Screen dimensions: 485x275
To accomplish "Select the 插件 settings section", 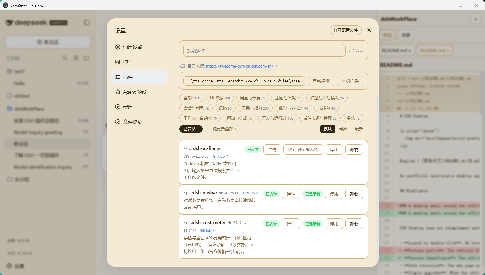I will (x=139, y=77).
